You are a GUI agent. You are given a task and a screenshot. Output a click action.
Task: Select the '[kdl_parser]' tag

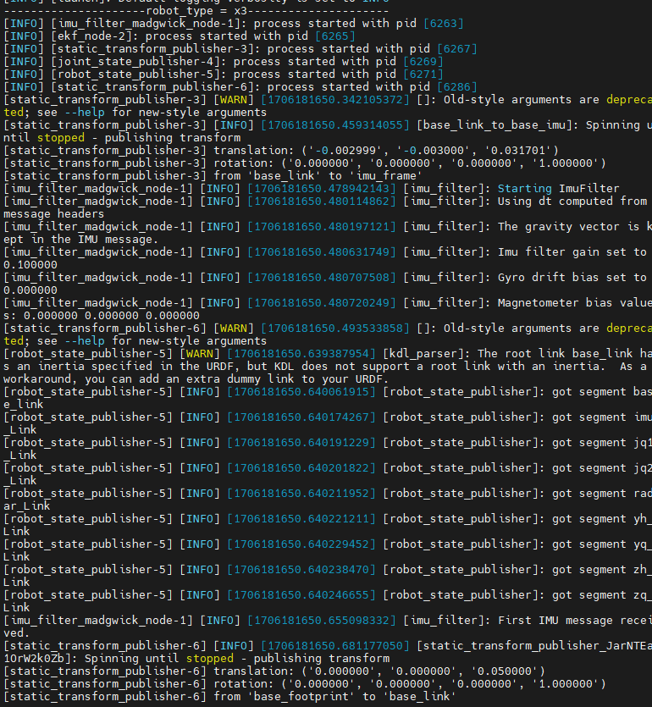[423, 354]
